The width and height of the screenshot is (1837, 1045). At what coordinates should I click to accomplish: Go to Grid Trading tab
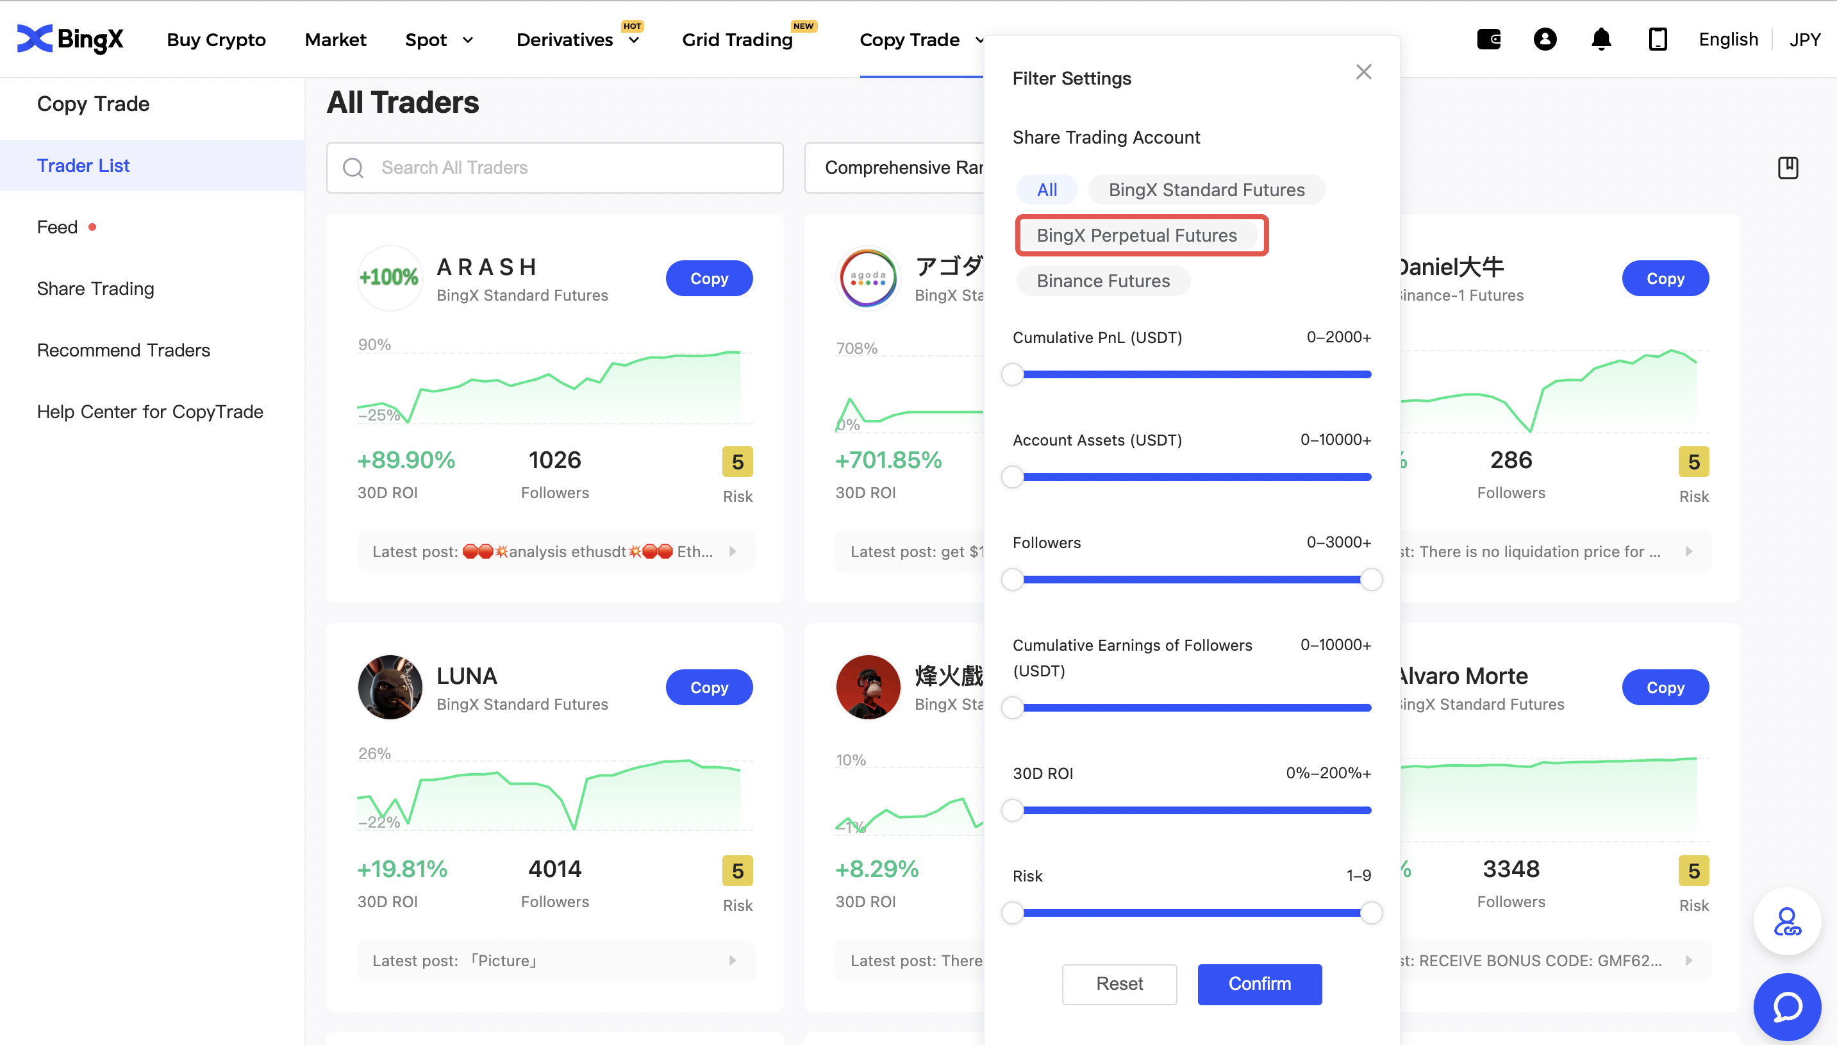coord(737,40)
